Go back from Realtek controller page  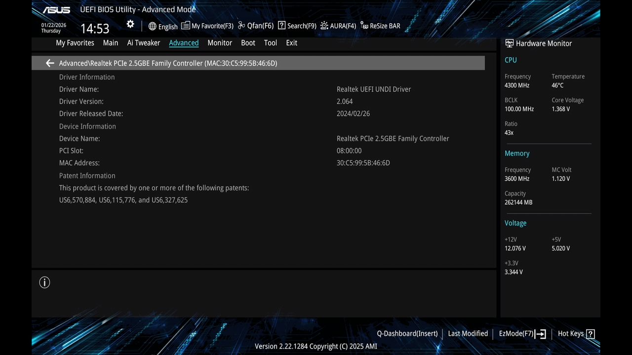point(49,63)
